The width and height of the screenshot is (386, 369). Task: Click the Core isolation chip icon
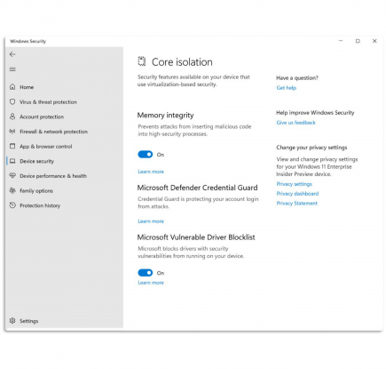142,61
